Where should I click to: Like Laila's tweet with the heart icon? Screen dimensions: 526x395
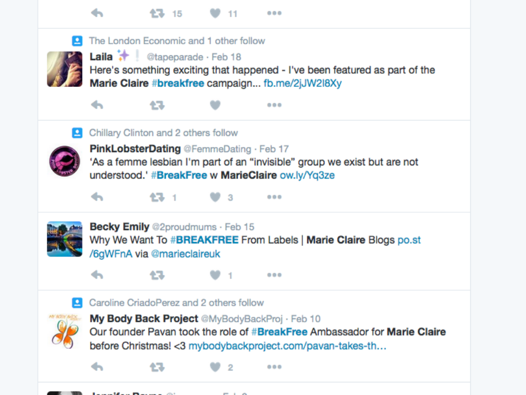click(215, 105)
